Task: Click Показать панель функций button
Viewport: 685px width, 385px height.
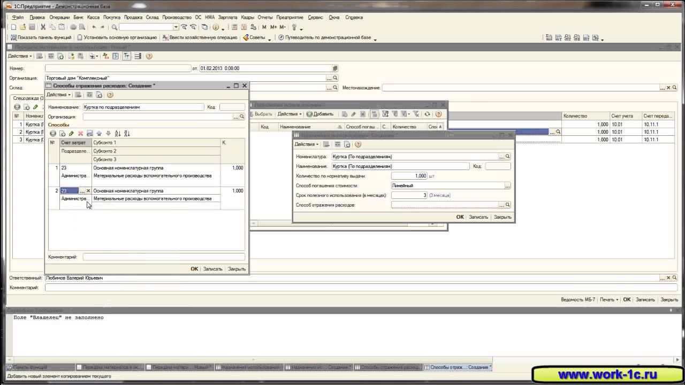Action: coord(41,38)
